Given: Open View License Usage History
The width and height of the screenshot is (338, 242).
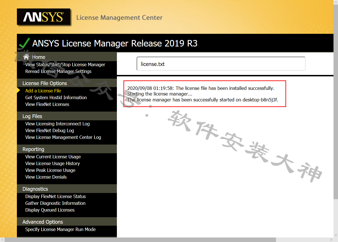Looking at the screenshot, I should pos(52,163).
